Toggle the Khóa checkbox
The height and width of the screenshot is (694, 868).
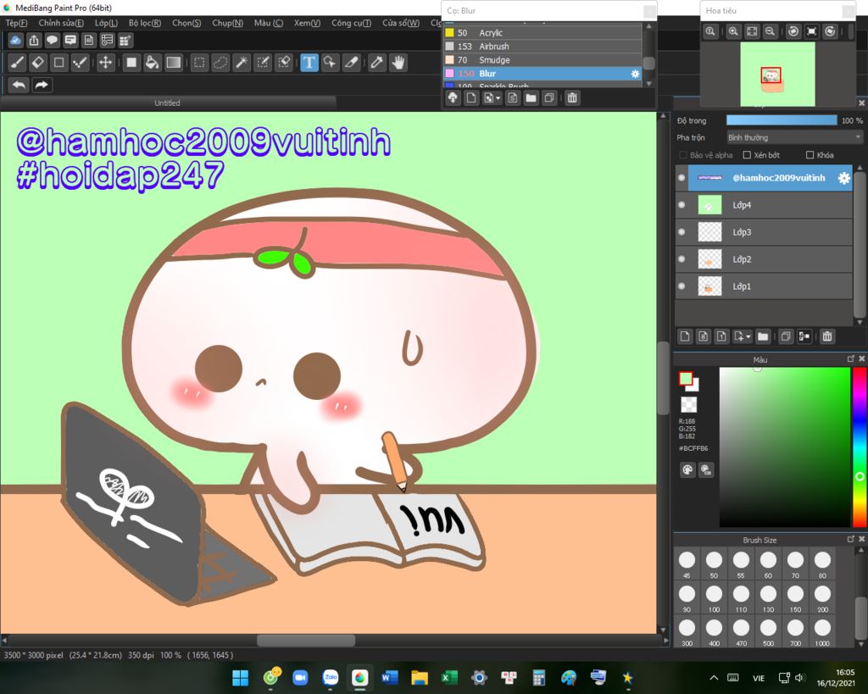(x=810, y=155)
